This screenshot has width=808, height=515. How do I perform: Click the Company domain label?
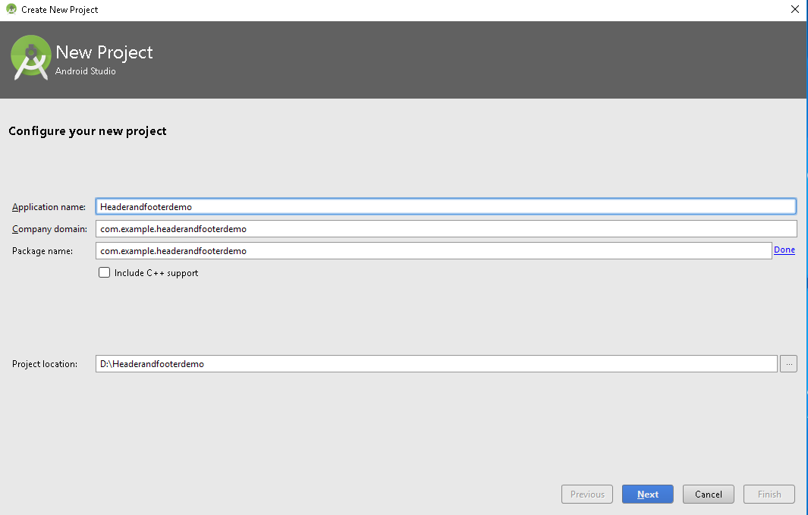click(x=49, y=229)
